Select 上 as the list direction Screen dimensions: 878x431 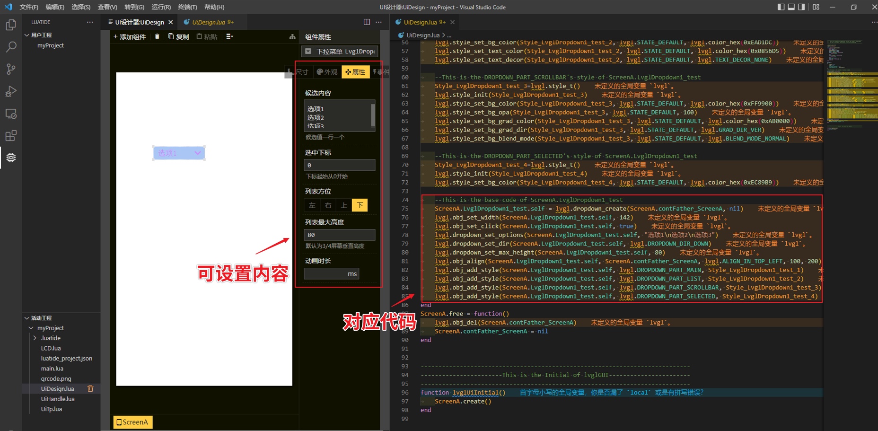344,205
